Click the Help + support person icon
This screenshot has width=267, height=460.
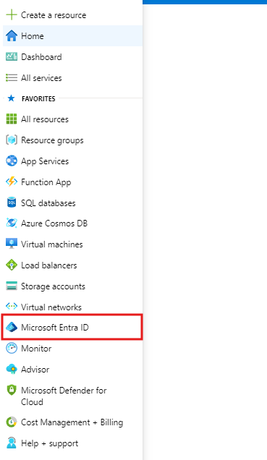click(x=12, y=443)
